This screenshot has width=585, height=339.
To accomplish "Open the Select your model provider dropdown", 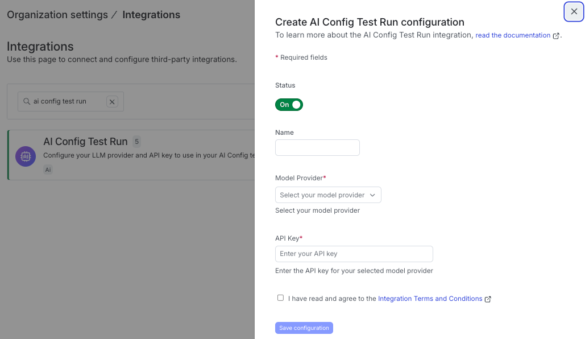I will coord(328,195).
